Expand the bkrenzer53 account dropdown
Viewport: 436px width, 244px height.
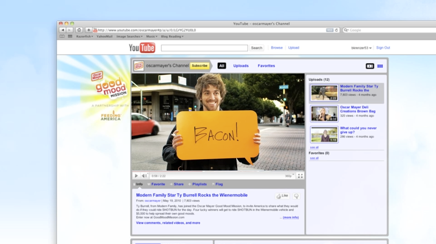pyautogui.click(x=361, y=48)
